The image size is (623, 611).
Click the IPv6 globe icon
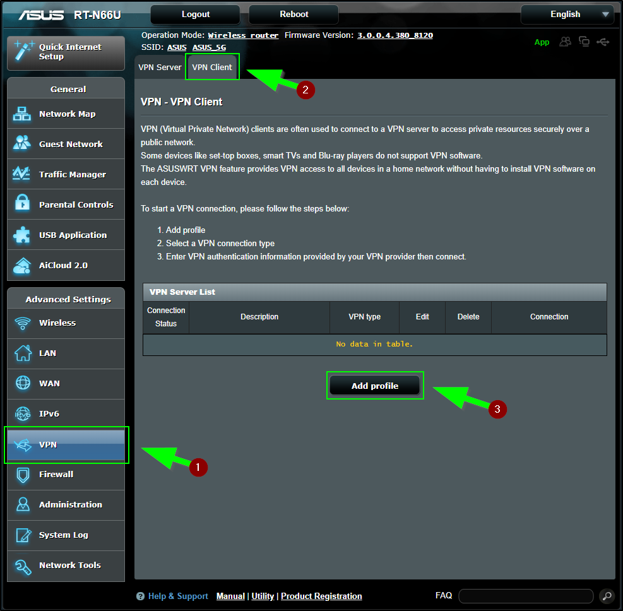click(x=23, y=413)
